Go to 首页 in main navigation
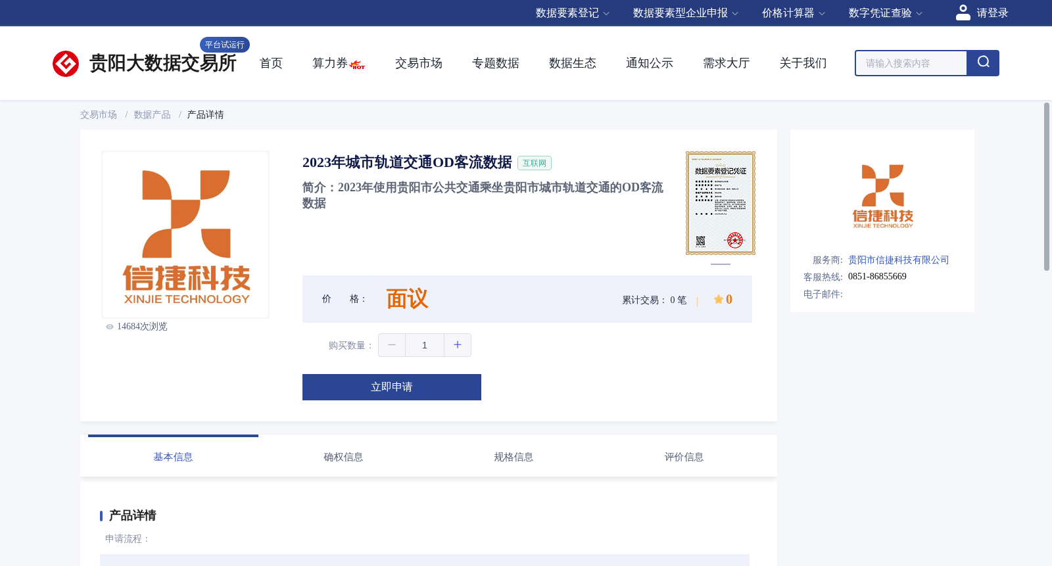1052x566 pixels. coord(271,63)
